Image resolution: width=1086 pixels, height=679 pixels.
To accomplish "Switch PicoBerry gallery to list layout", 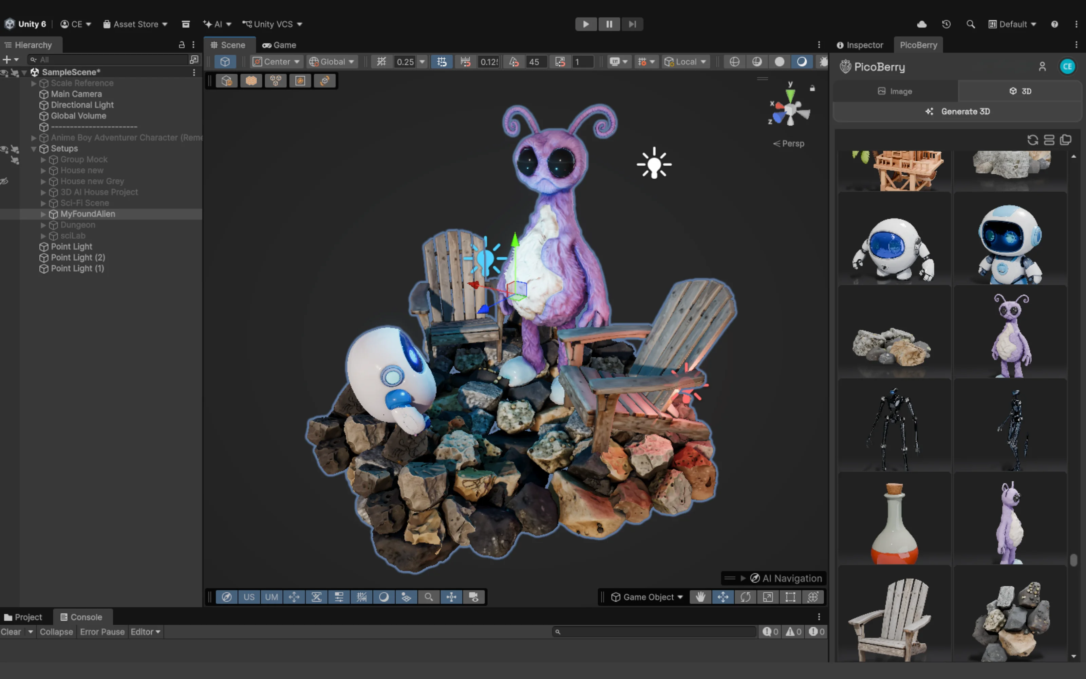I will coord(1049,140).
